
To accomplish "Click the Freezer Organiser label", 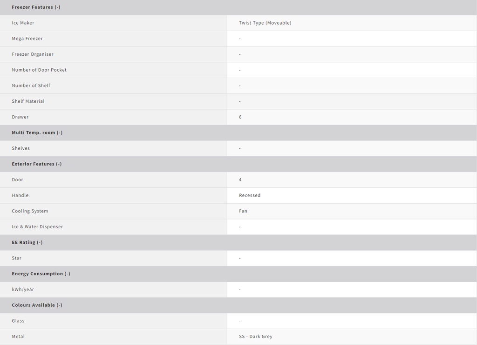I will (x=33, y=54).
